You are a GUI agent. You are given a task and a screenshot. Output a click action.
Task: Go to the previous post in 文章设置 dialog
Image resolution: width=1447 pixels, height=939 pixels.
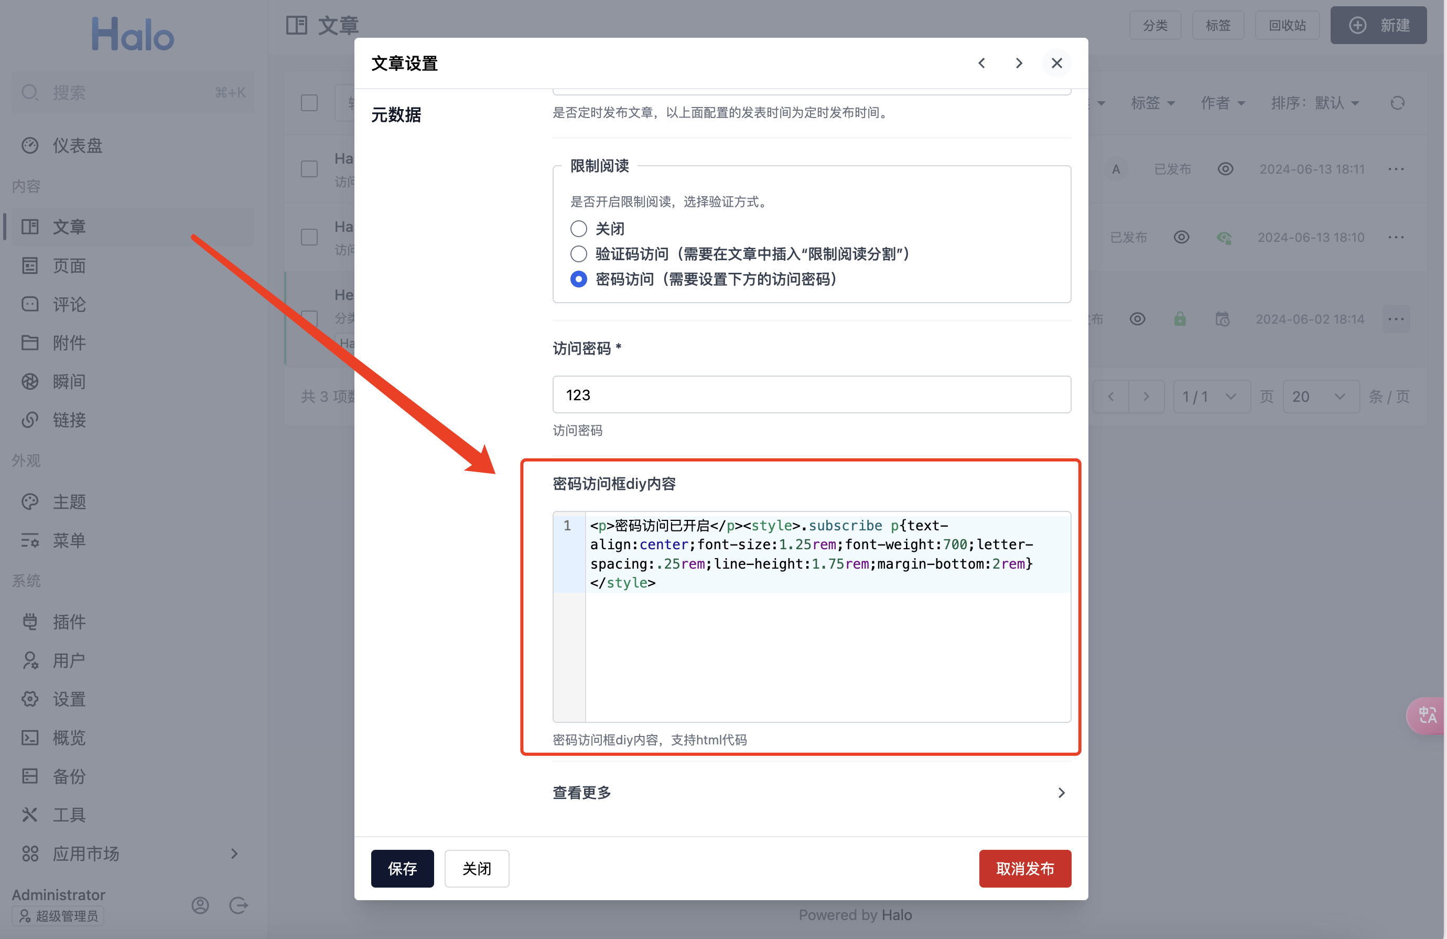[981, 63]
